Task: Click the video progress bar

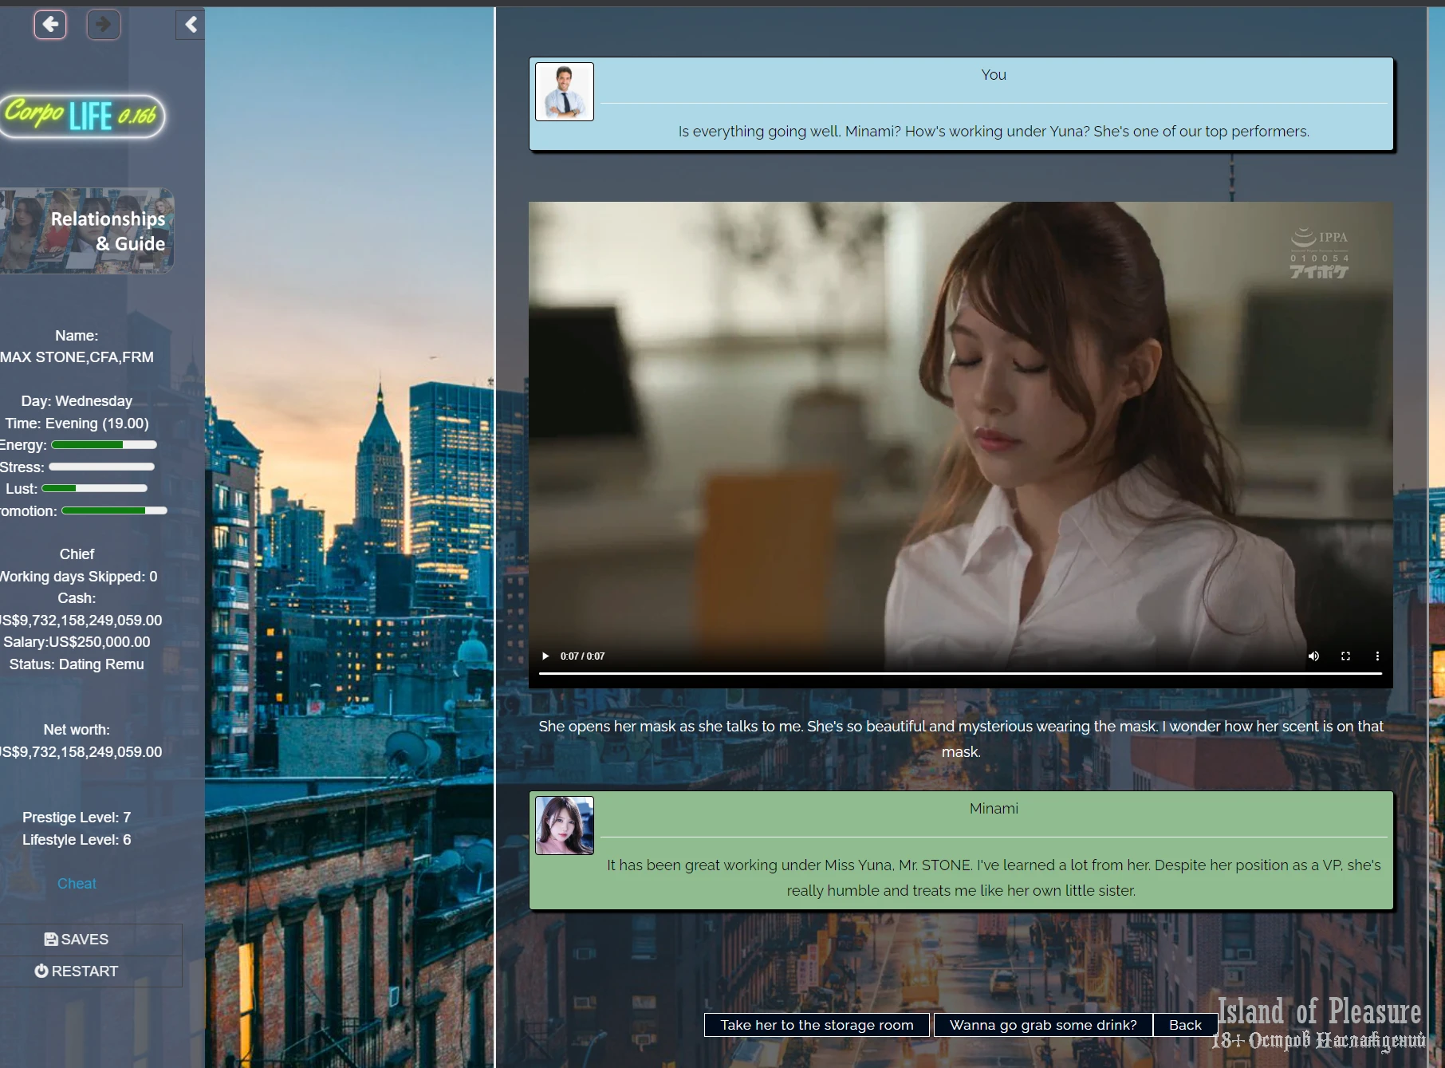Action: (959, 674)
